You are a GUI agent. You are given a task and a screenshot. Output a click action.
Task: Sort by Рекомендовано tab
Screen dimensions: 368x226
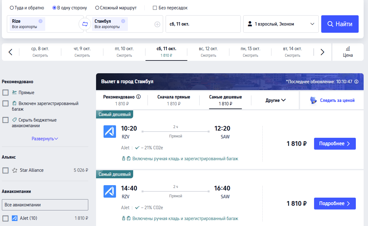click(x=122, y=100)
